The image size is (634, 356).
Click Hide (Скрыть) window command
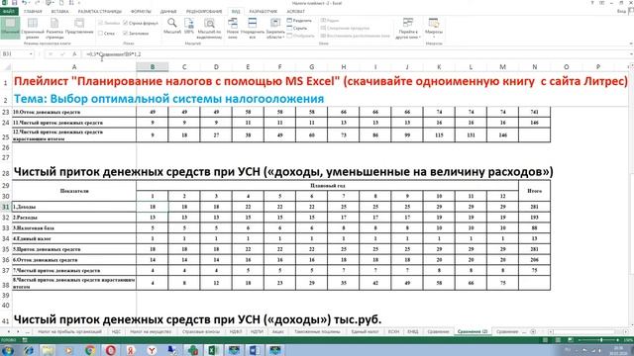point(297,29)
